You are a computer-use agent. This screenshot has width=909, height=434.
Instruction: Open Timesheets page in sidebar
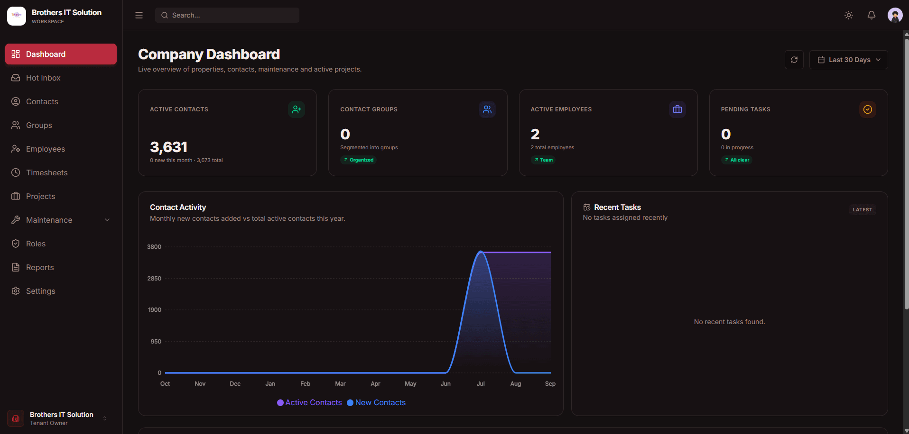pyautogui.click(x=61, y=172)
